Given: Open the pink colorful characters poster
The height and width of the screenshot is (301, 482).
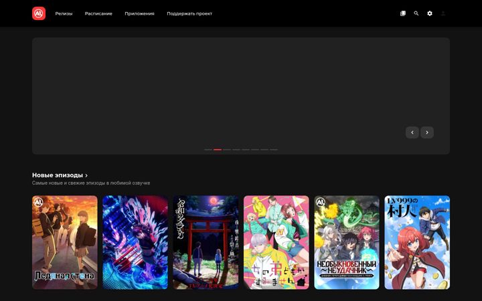Looking at the screenshot, I should point(276,242).
